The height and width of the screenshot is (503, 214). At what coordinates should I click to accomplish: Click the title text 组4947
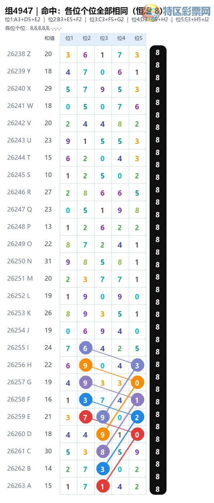pos(19,10)
